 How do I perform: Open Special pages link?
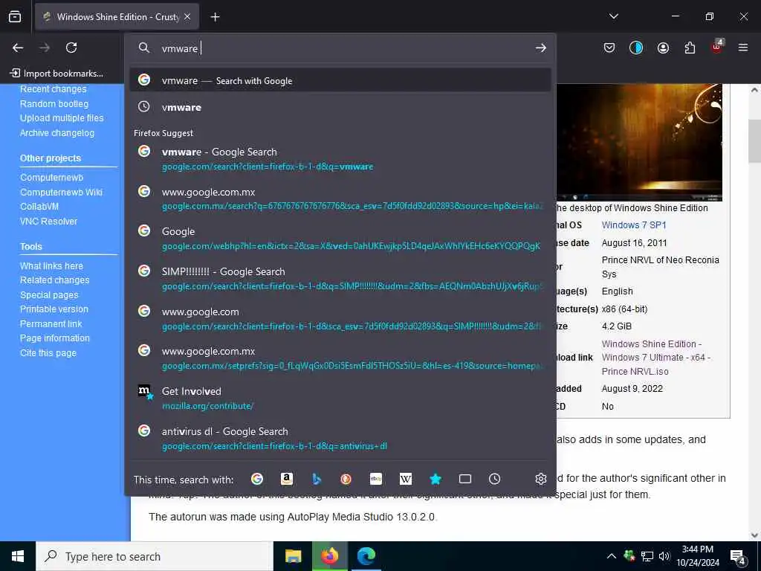49,294
